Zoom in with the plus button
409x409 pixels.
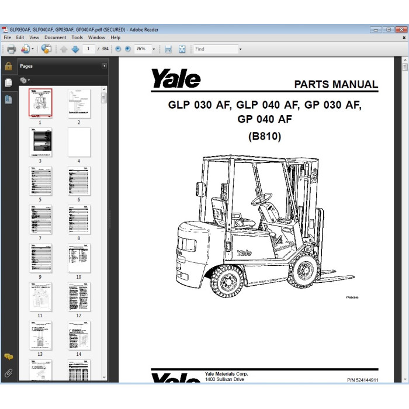(128, 48)
